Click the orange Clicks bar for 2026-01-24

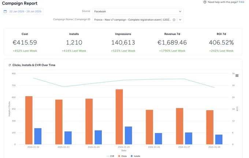click(x=89, y=121)
